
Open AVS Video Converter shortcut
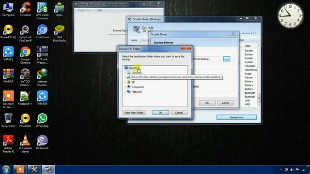click(42, 11)
